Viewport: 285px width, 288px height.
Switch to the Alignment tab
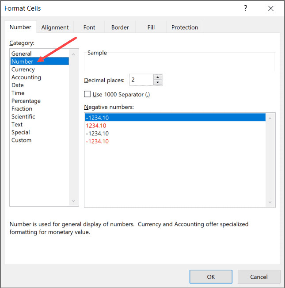coord(55,27)
